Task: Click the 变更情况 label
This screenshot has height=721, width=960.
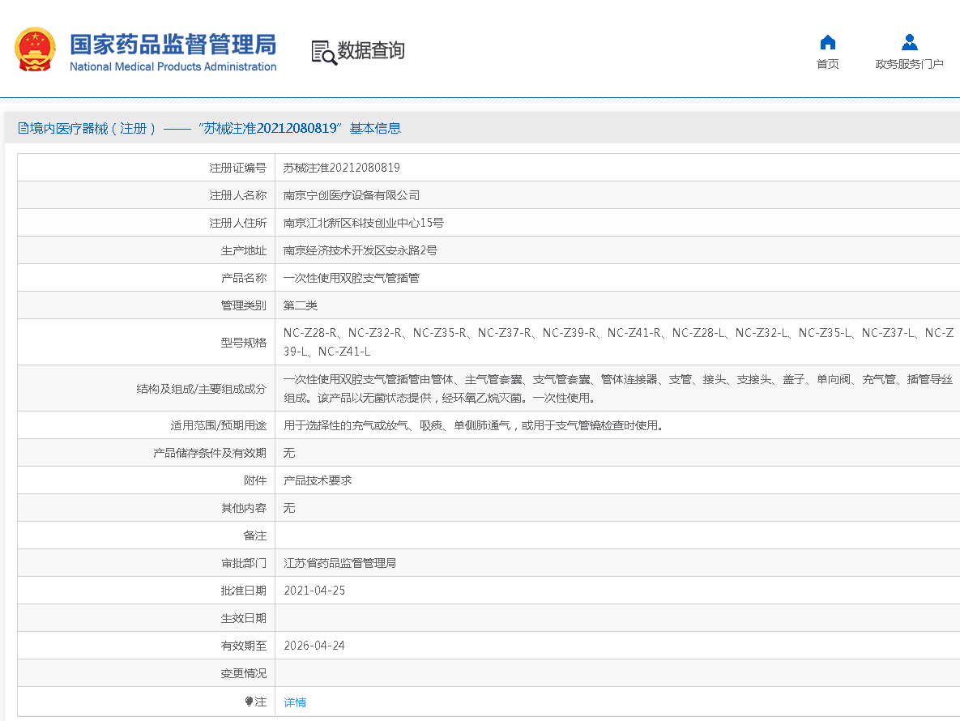Action: pyautogui.click(x=244, y=673)
